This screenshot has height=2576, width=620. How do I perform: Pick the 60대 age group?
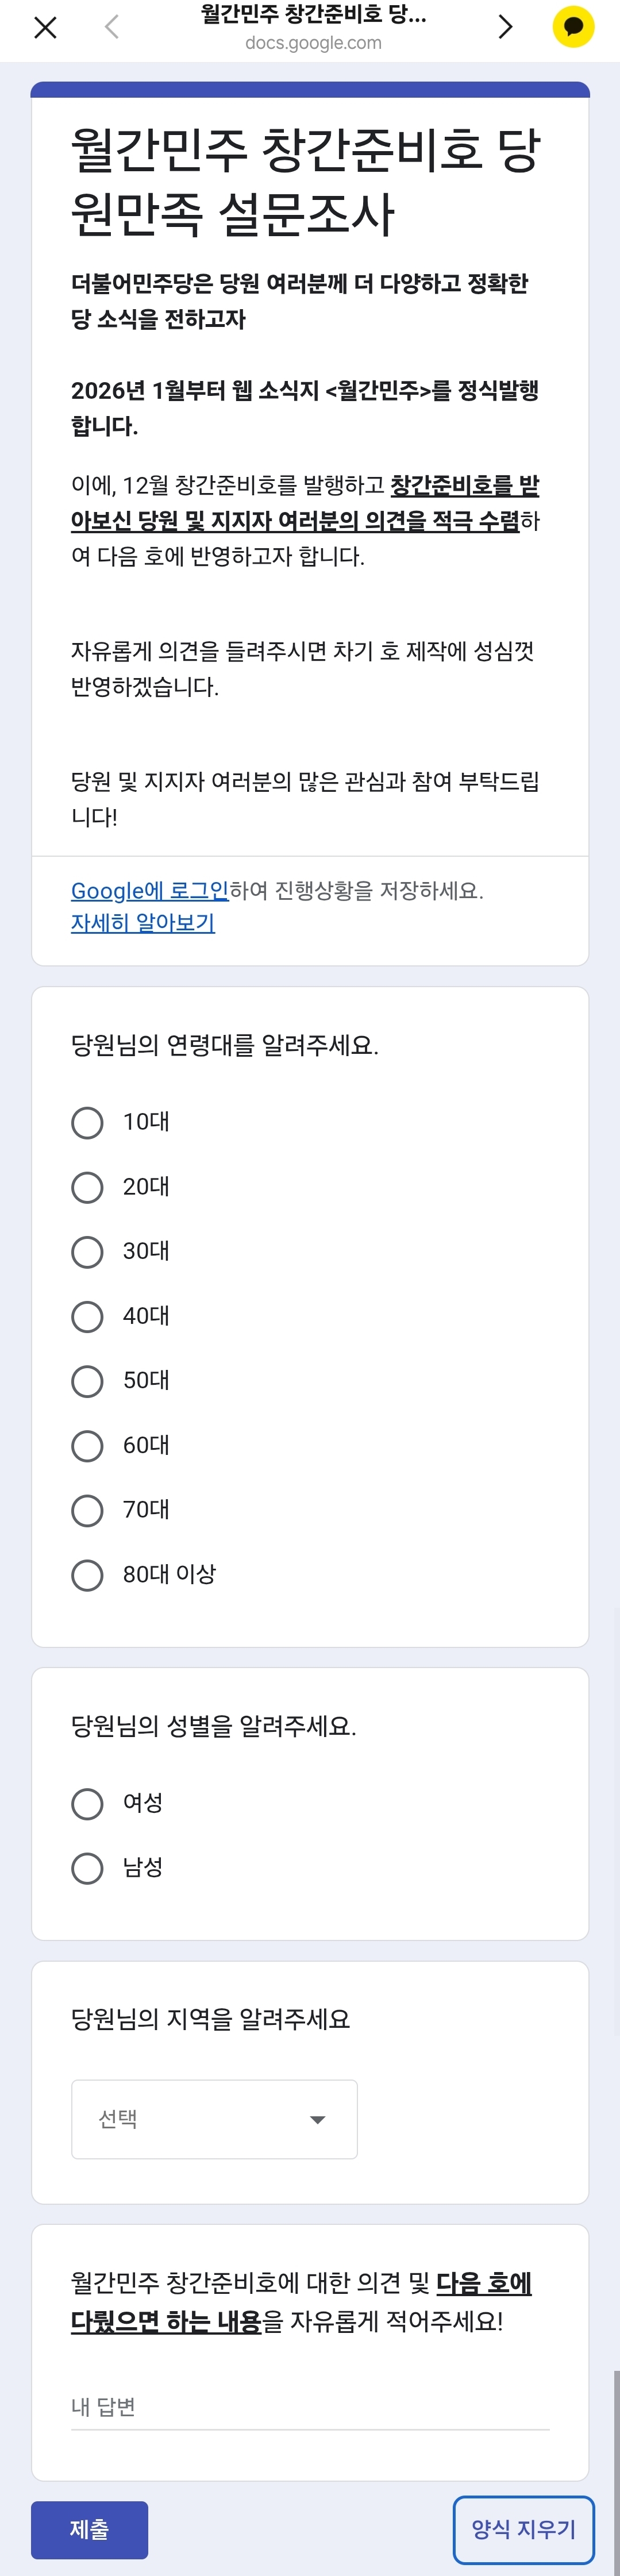87,1445
